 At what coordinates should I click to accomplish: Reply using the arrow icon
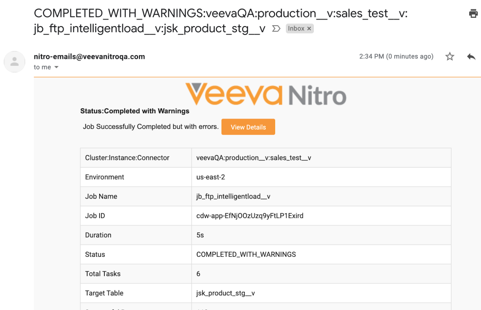471,57
